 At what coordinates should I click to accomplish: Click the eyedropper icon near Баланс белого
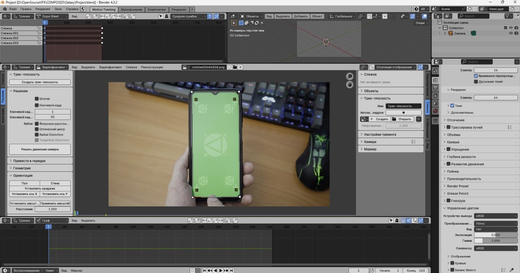[x=512, y=270]
